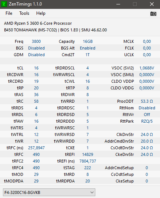
Task: Click the ZenTimings green Z logo
Action: point(4,4)
